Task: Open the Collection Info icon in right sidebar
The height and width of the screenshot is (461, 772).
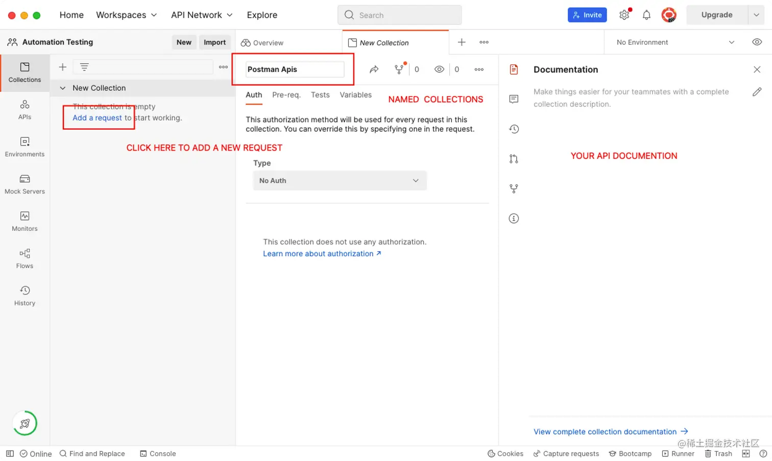Action: pos(514,219)
